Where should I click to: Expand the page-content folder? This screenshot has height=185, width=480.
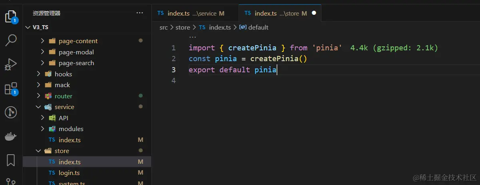click(x=43, y=41)
